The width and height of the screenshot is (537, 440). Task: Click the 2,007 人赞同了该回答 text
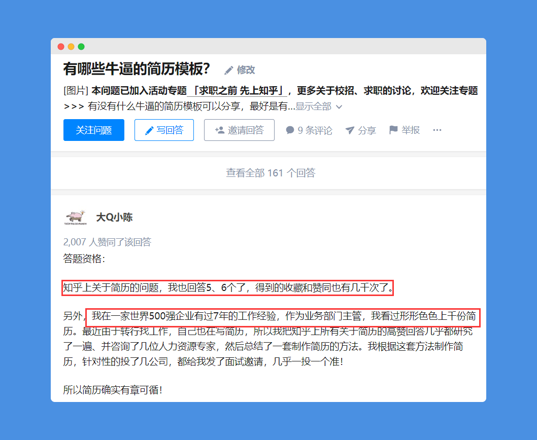pyautogui.click(x=107, y=242)
